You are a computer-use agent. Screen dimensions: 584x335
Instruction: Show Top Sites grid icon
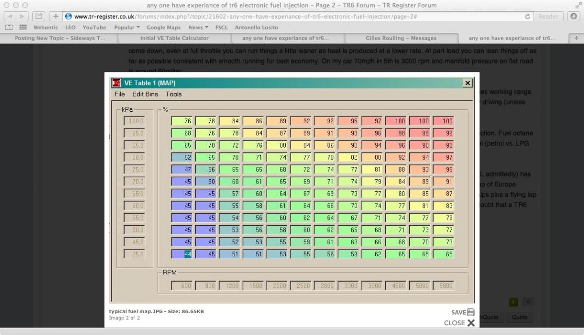(x=23, y=28)
